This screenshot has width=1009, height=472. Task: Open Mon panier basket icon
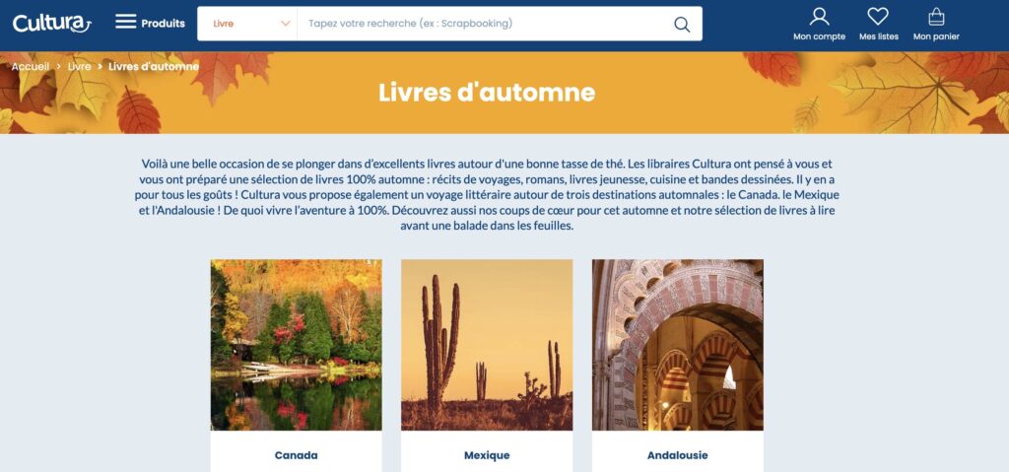coord(936,16)
